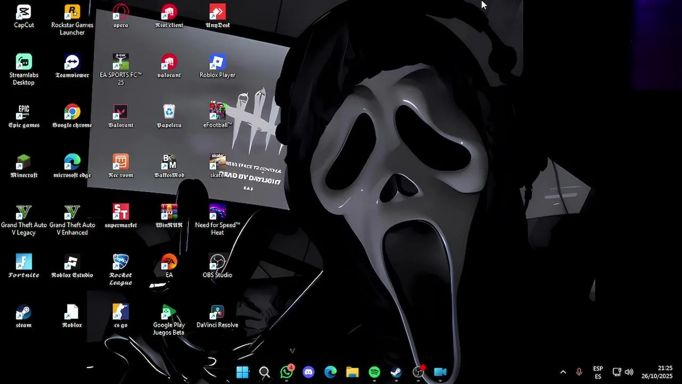Open the ESP ES language switcher
Screen dimensions: 682x384
click(598, 372)
